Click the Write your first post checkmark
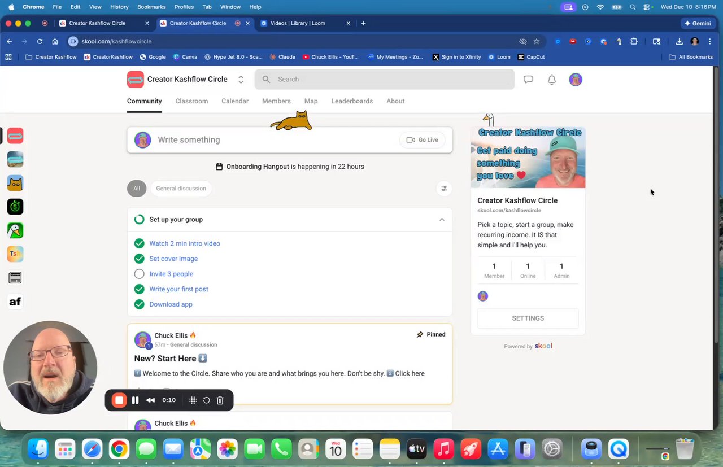Image resolution: width=723 pixels, height=467 pixels. point(139,289)
